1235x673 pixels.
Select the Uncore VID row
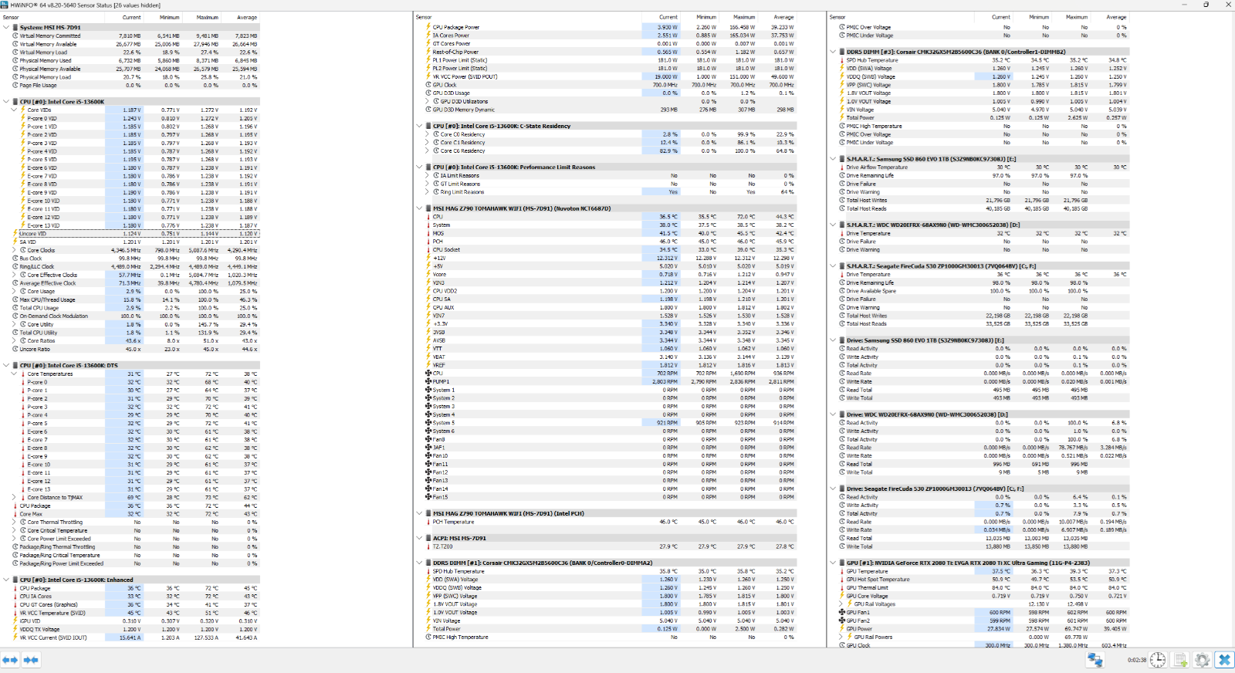tap(135, 233)
